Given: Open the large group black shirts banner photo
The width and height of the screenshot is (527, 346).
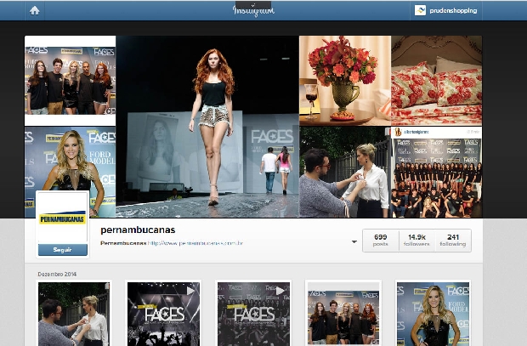Looking at the screenshot, I should click(437, 173).
